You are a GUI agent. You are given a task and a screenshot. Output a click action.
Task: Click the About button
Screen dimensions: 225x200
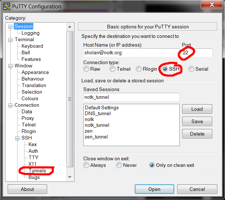(x=27, y=189)
